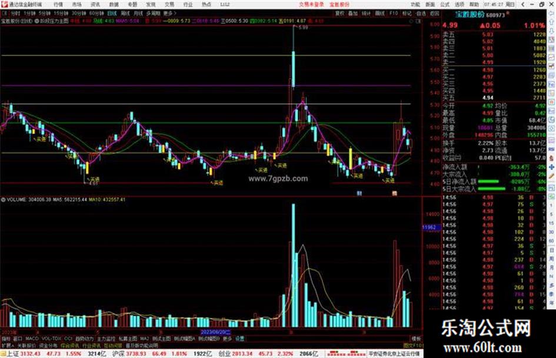Open the 资金分布 tab
This screenshot has height=358, width=556.
tap(48, 345)
